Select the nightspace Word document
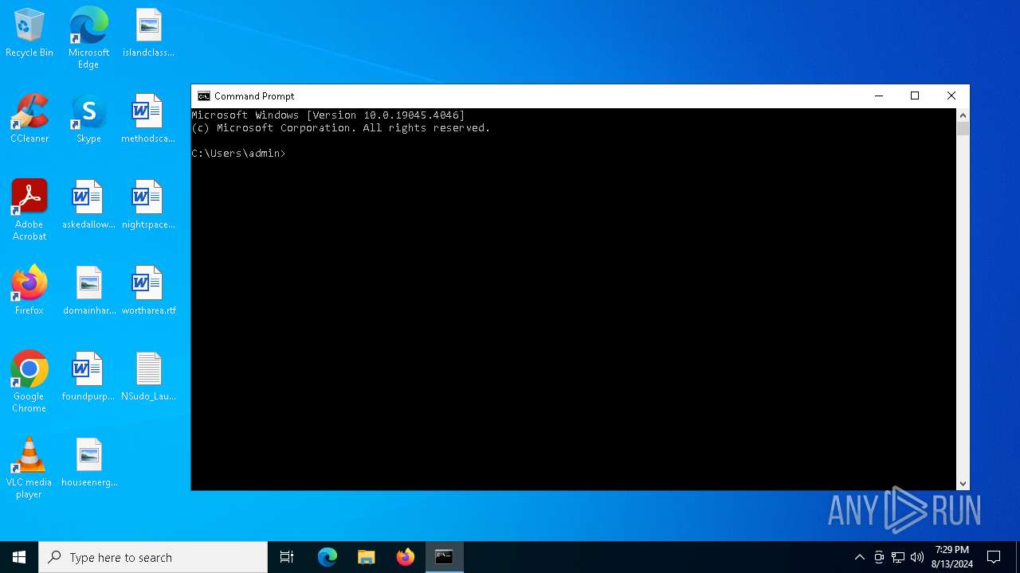1020x573 pixels. 148,205
